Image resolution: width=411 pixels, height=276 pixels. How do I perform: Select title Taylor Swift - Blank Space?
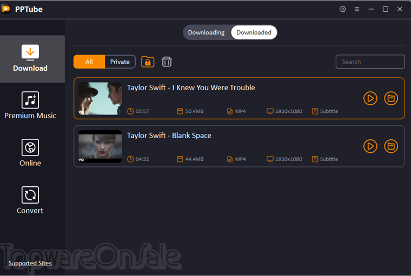click(169, 136)
